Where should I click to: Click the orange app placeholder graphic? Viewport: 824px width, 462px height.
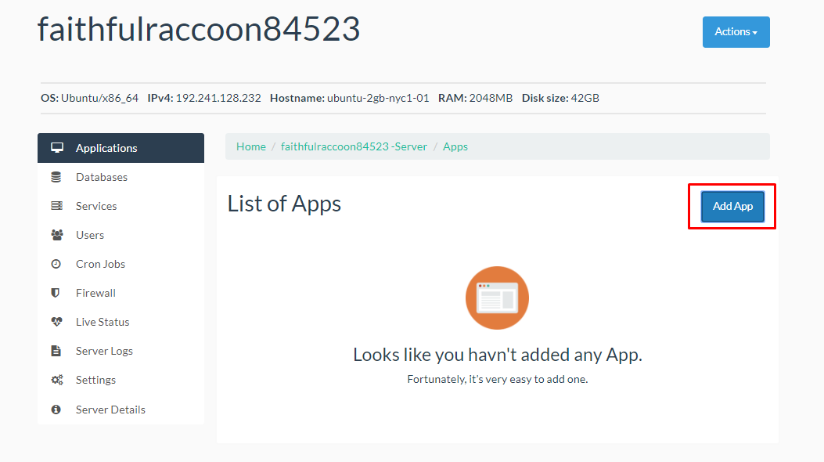(497, 298)
